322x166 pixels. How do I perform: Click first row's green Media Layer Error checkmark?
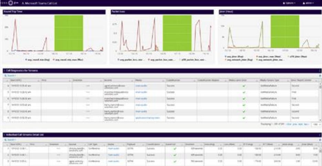pos(244,85)
